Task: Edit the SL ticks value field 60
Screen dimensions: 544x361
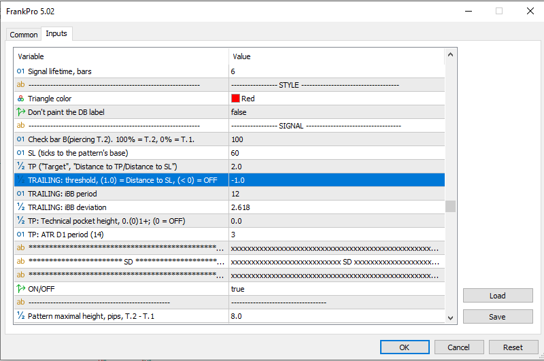Action: [336, 153]
